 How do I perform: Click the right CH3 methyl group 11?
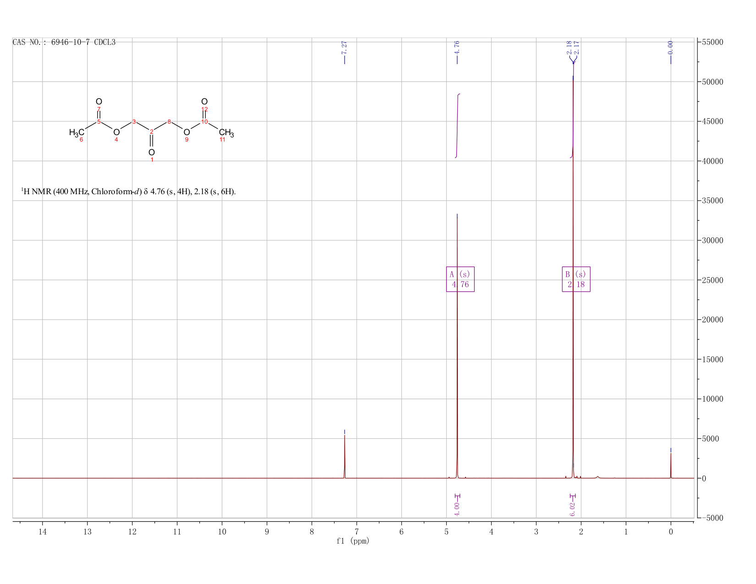(x=226, y=133)
